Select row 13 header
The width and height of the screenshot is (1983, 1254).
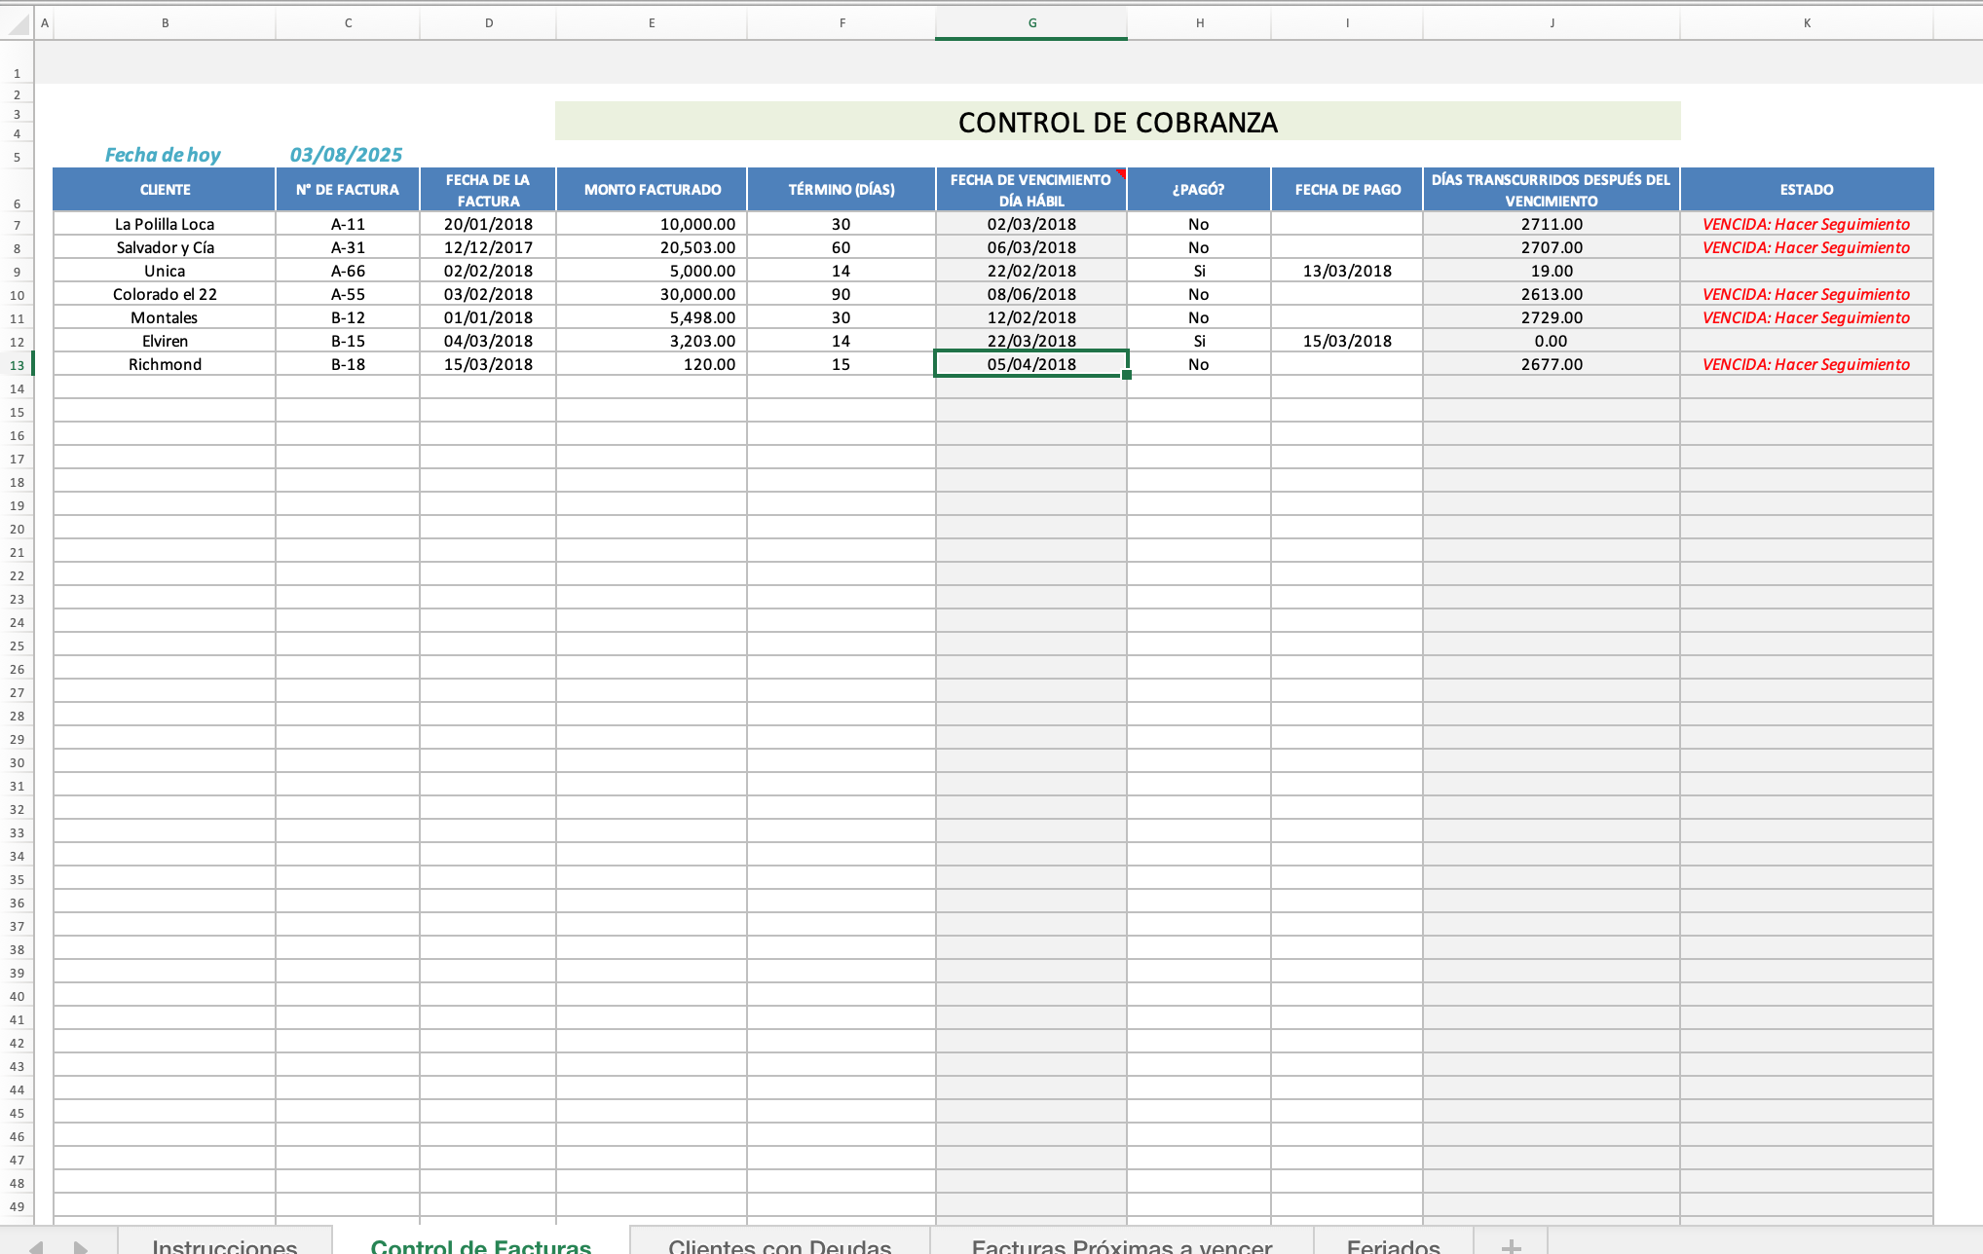(17, 365)
